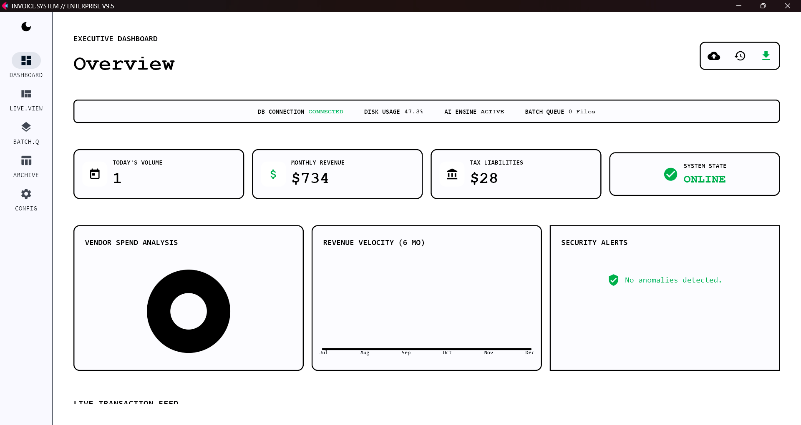The image size is (801, 425).
Task: Select the Executive Dashboard heading
Action: point(116,39)
